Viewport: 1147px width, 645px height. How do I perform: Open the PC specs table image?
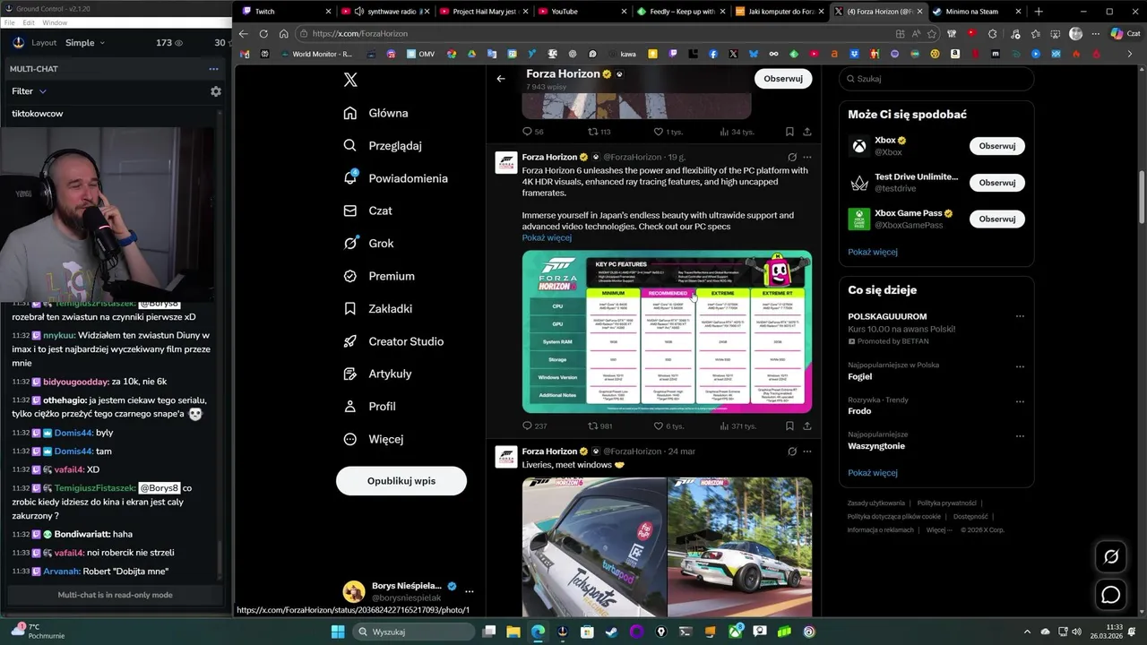pos(668,331)
